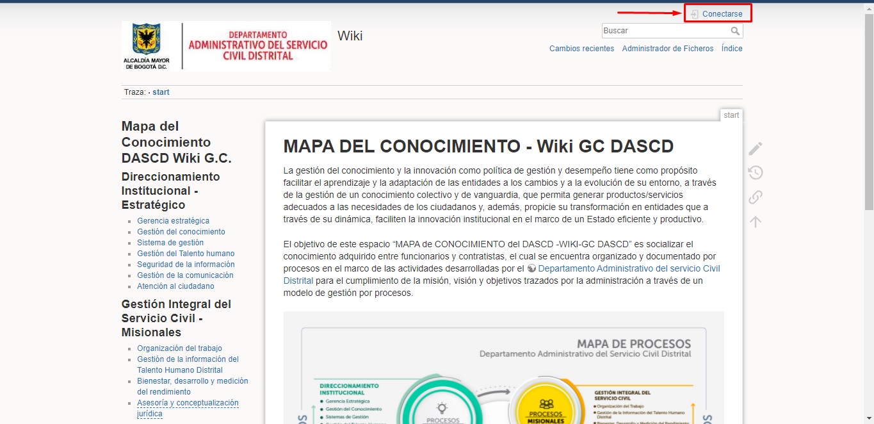874x424 pixels.
Task: Open the edit page pencil icon
Action: coord(756,149)
